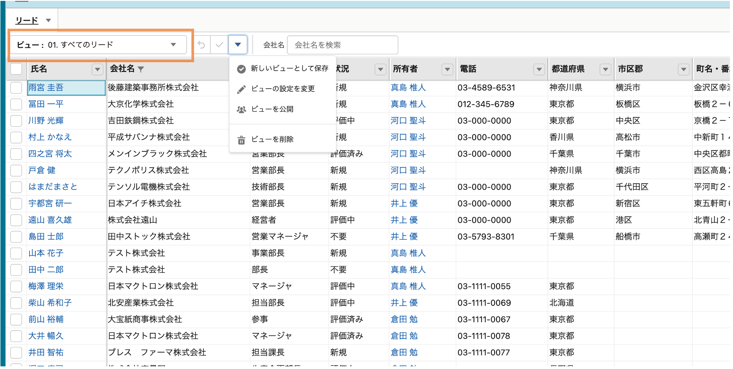Select the checkbox for 戸倉 健
Image resolution: width=733 pixels, height=369 pixels.
coord(16,170)
